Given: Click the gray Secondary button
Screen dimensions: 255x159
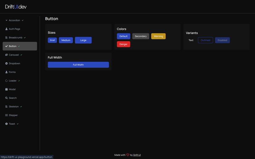Looking at the screenshot, I should [141, 36].
